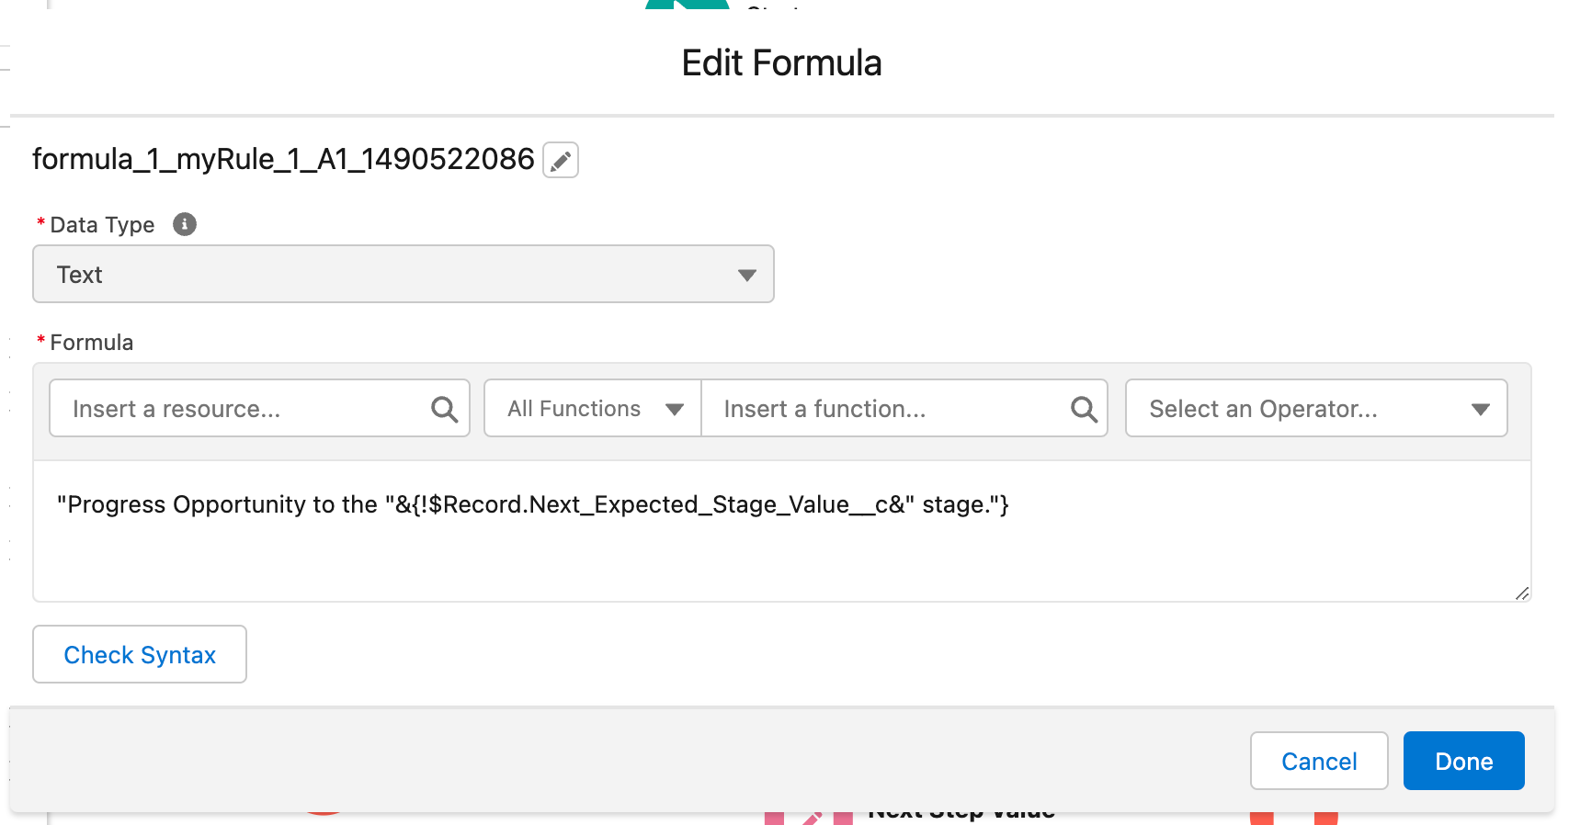The image size is (1569, 825).
Task: Click the teal flow icon behind the dialog header
Action: (x=688, y=5)
